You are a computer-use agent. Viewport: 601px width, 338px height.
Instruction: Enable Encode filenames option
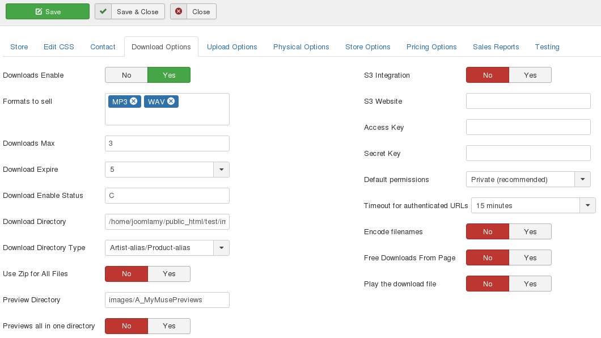[x=530, y=232]
